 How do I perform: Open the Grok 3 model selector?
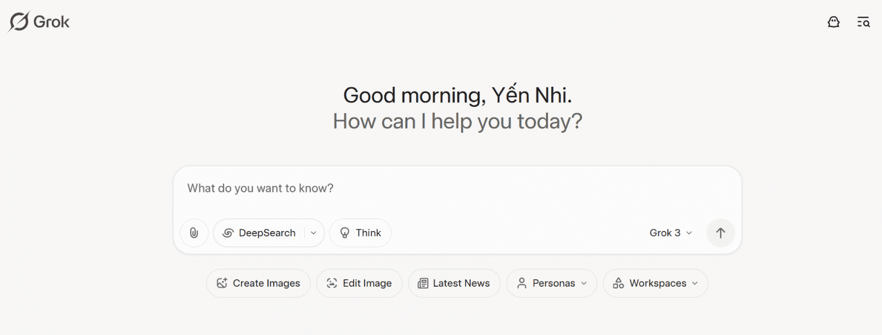(x=671, y=233)
